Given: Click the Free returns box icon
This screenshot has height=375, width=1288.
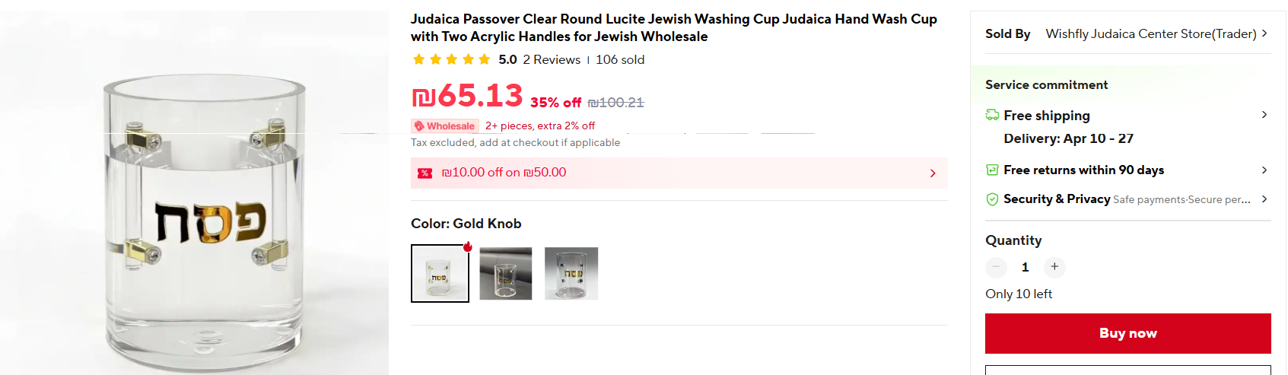Looking at the screenshot, I should 992,170.
